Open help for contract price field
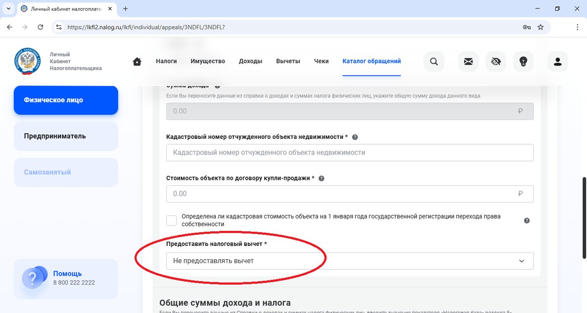Image resolution: width=587 pixels, height=313 pixels. point(321,178)
